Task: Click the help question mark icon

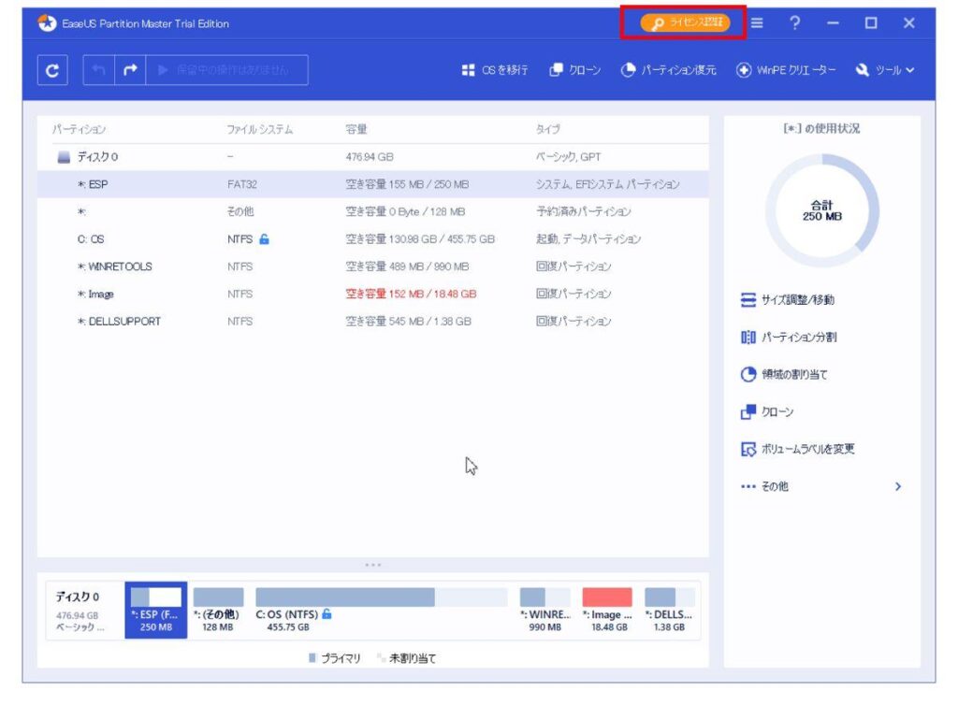Action: (794, 23)
